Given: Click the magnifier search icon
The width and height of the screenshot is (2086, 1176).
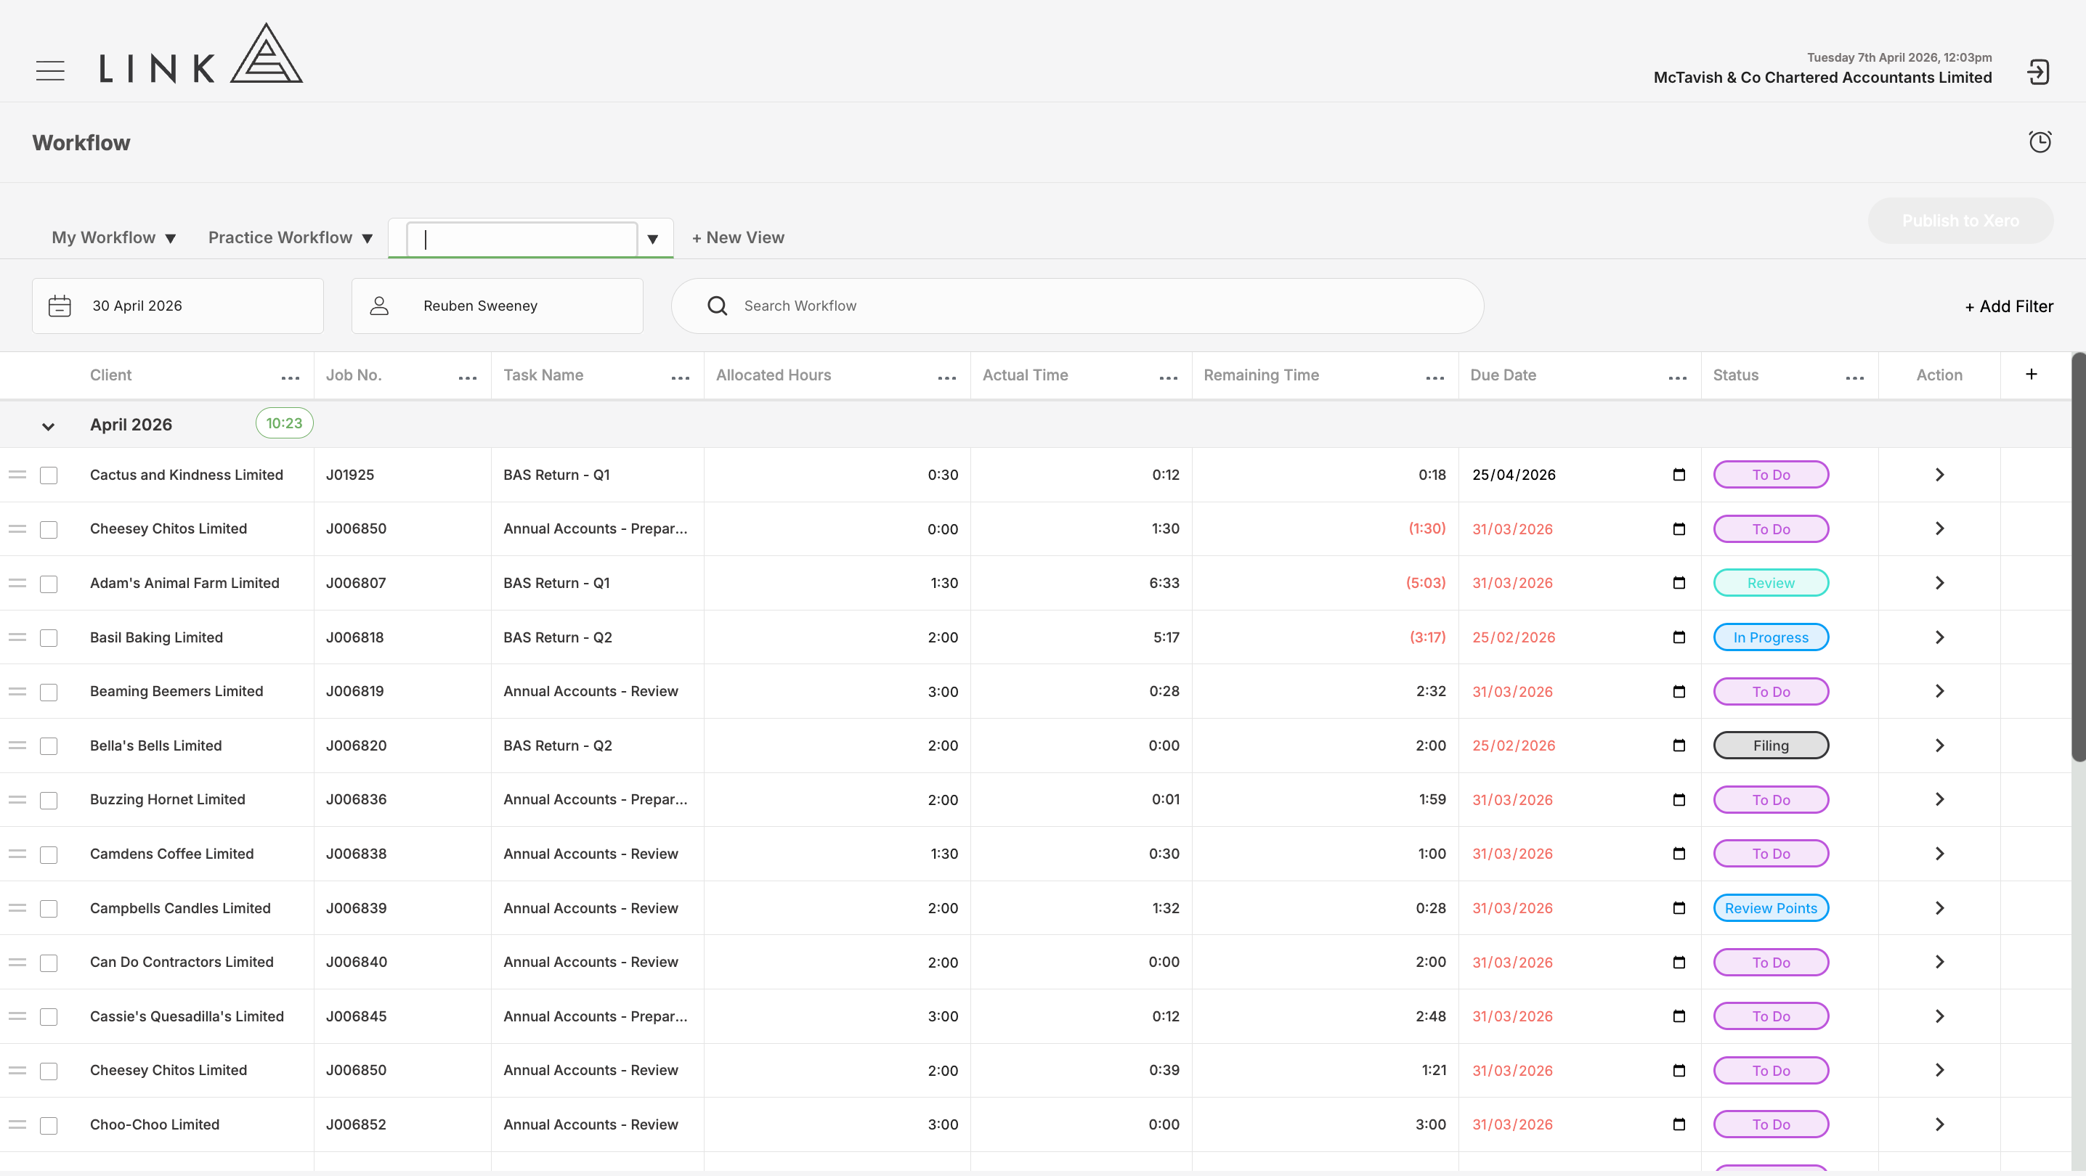Looking at the screenshot, I should click(x=718, y=306).
